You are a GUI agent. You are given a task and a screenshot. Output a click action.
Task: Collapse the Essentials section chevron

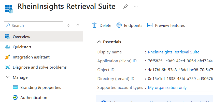[99, 42]
